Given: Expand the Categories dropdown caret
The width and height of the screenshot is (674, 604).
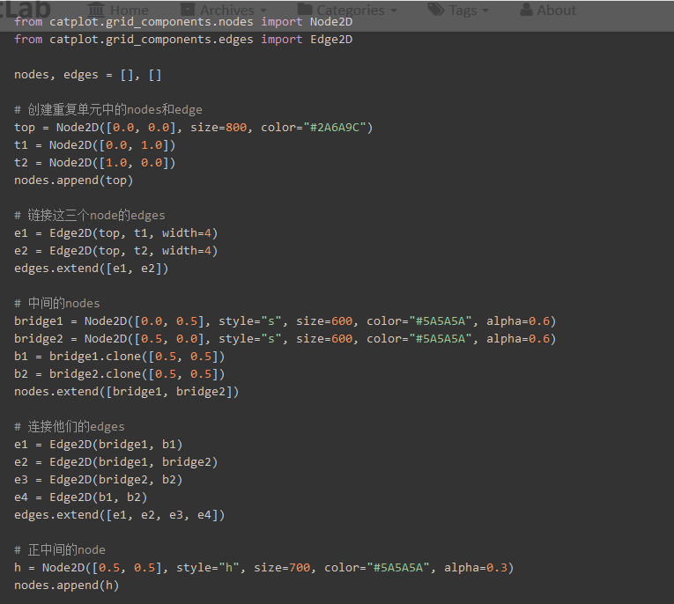Looking at the screenshot, I should point(394,11).
